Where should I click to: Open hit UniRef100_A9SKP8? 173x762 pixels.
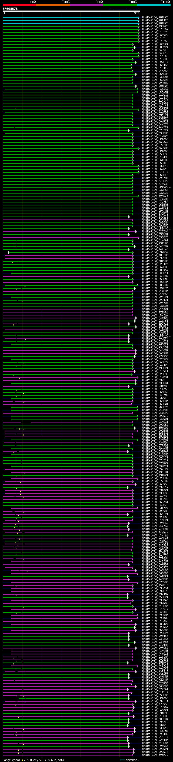155,26
